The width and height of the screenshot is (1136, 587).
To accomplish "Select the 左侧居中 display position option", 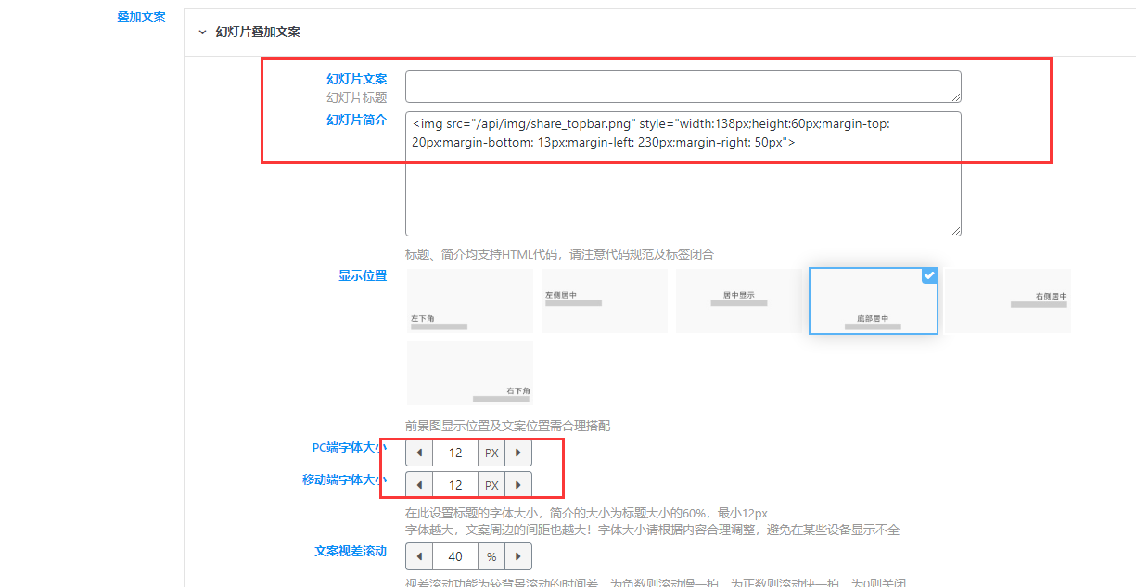I will [604, 300].
